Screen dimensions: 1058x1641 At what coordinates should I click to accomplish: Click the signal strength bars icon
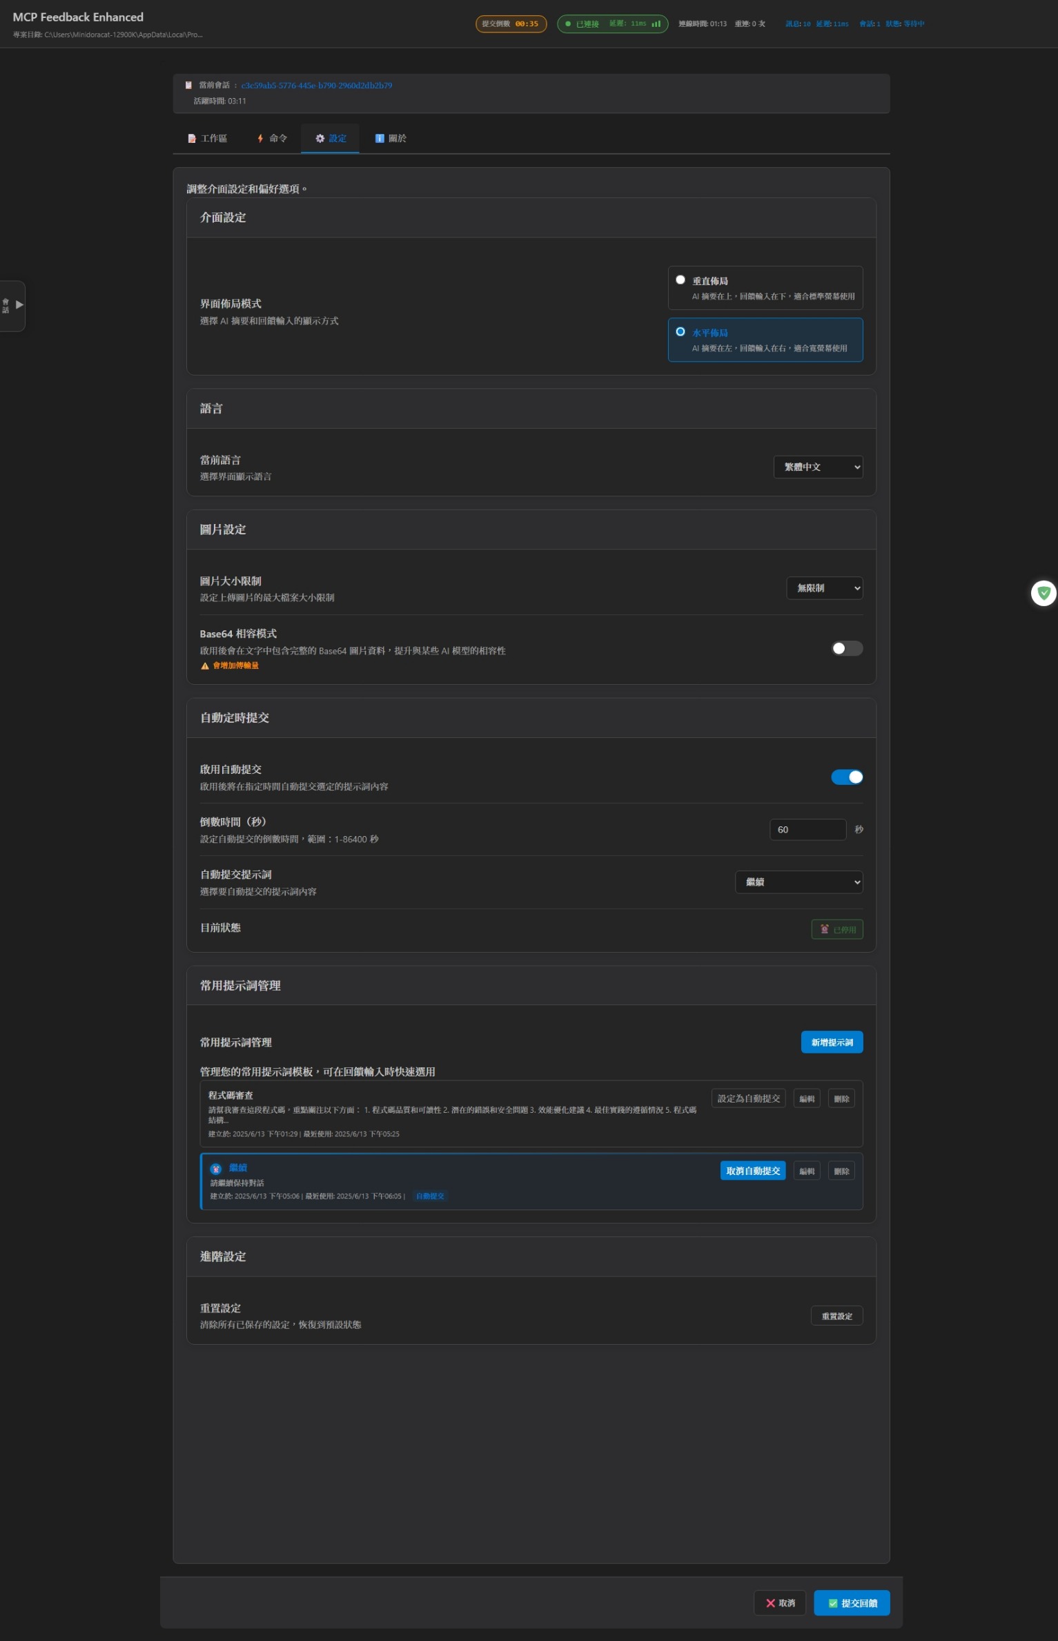pyautogui.click(x=656, y=23)
